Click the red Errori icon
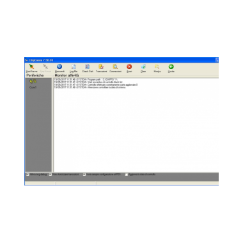 pyautogui.click(x=129, y=67)
